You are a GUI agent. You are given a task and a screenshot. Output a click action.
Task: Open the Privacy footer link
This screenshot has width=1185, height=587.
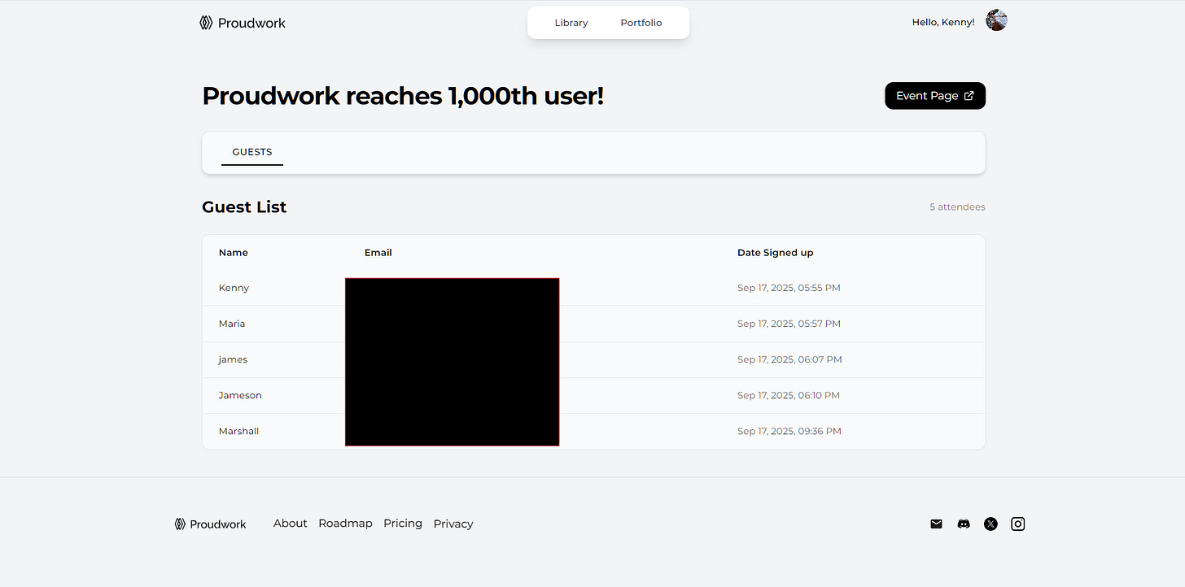pos(453,524)
